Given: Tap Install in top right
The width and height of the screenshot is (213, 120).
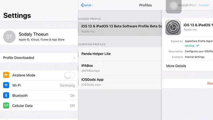Looking at the screenshot, I should [x=204, y=5].
